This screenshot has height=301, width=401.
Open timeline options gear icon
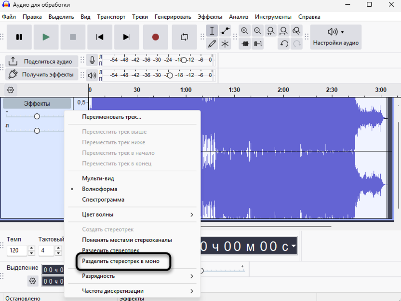click(x=11, y=90)
